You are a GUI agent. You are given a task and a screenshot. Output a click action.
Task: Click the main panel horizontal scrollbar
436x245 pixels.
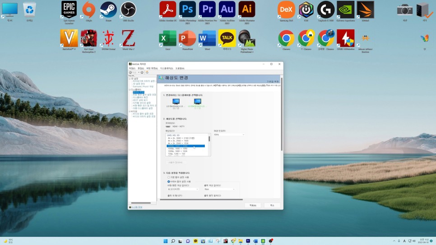[x=201, y=199]
